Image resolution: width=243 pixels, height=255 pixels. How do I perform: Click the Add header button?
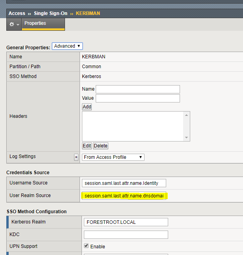coord(87,107)
